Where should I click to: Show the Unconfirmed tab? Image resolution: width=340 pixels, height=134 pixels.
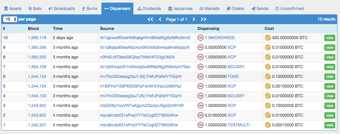click(x=290, y=9)
